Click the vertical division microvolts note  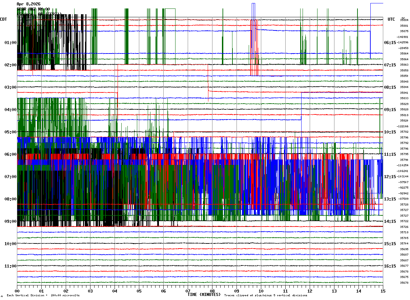pyautogui.click(x=43, y=296)
